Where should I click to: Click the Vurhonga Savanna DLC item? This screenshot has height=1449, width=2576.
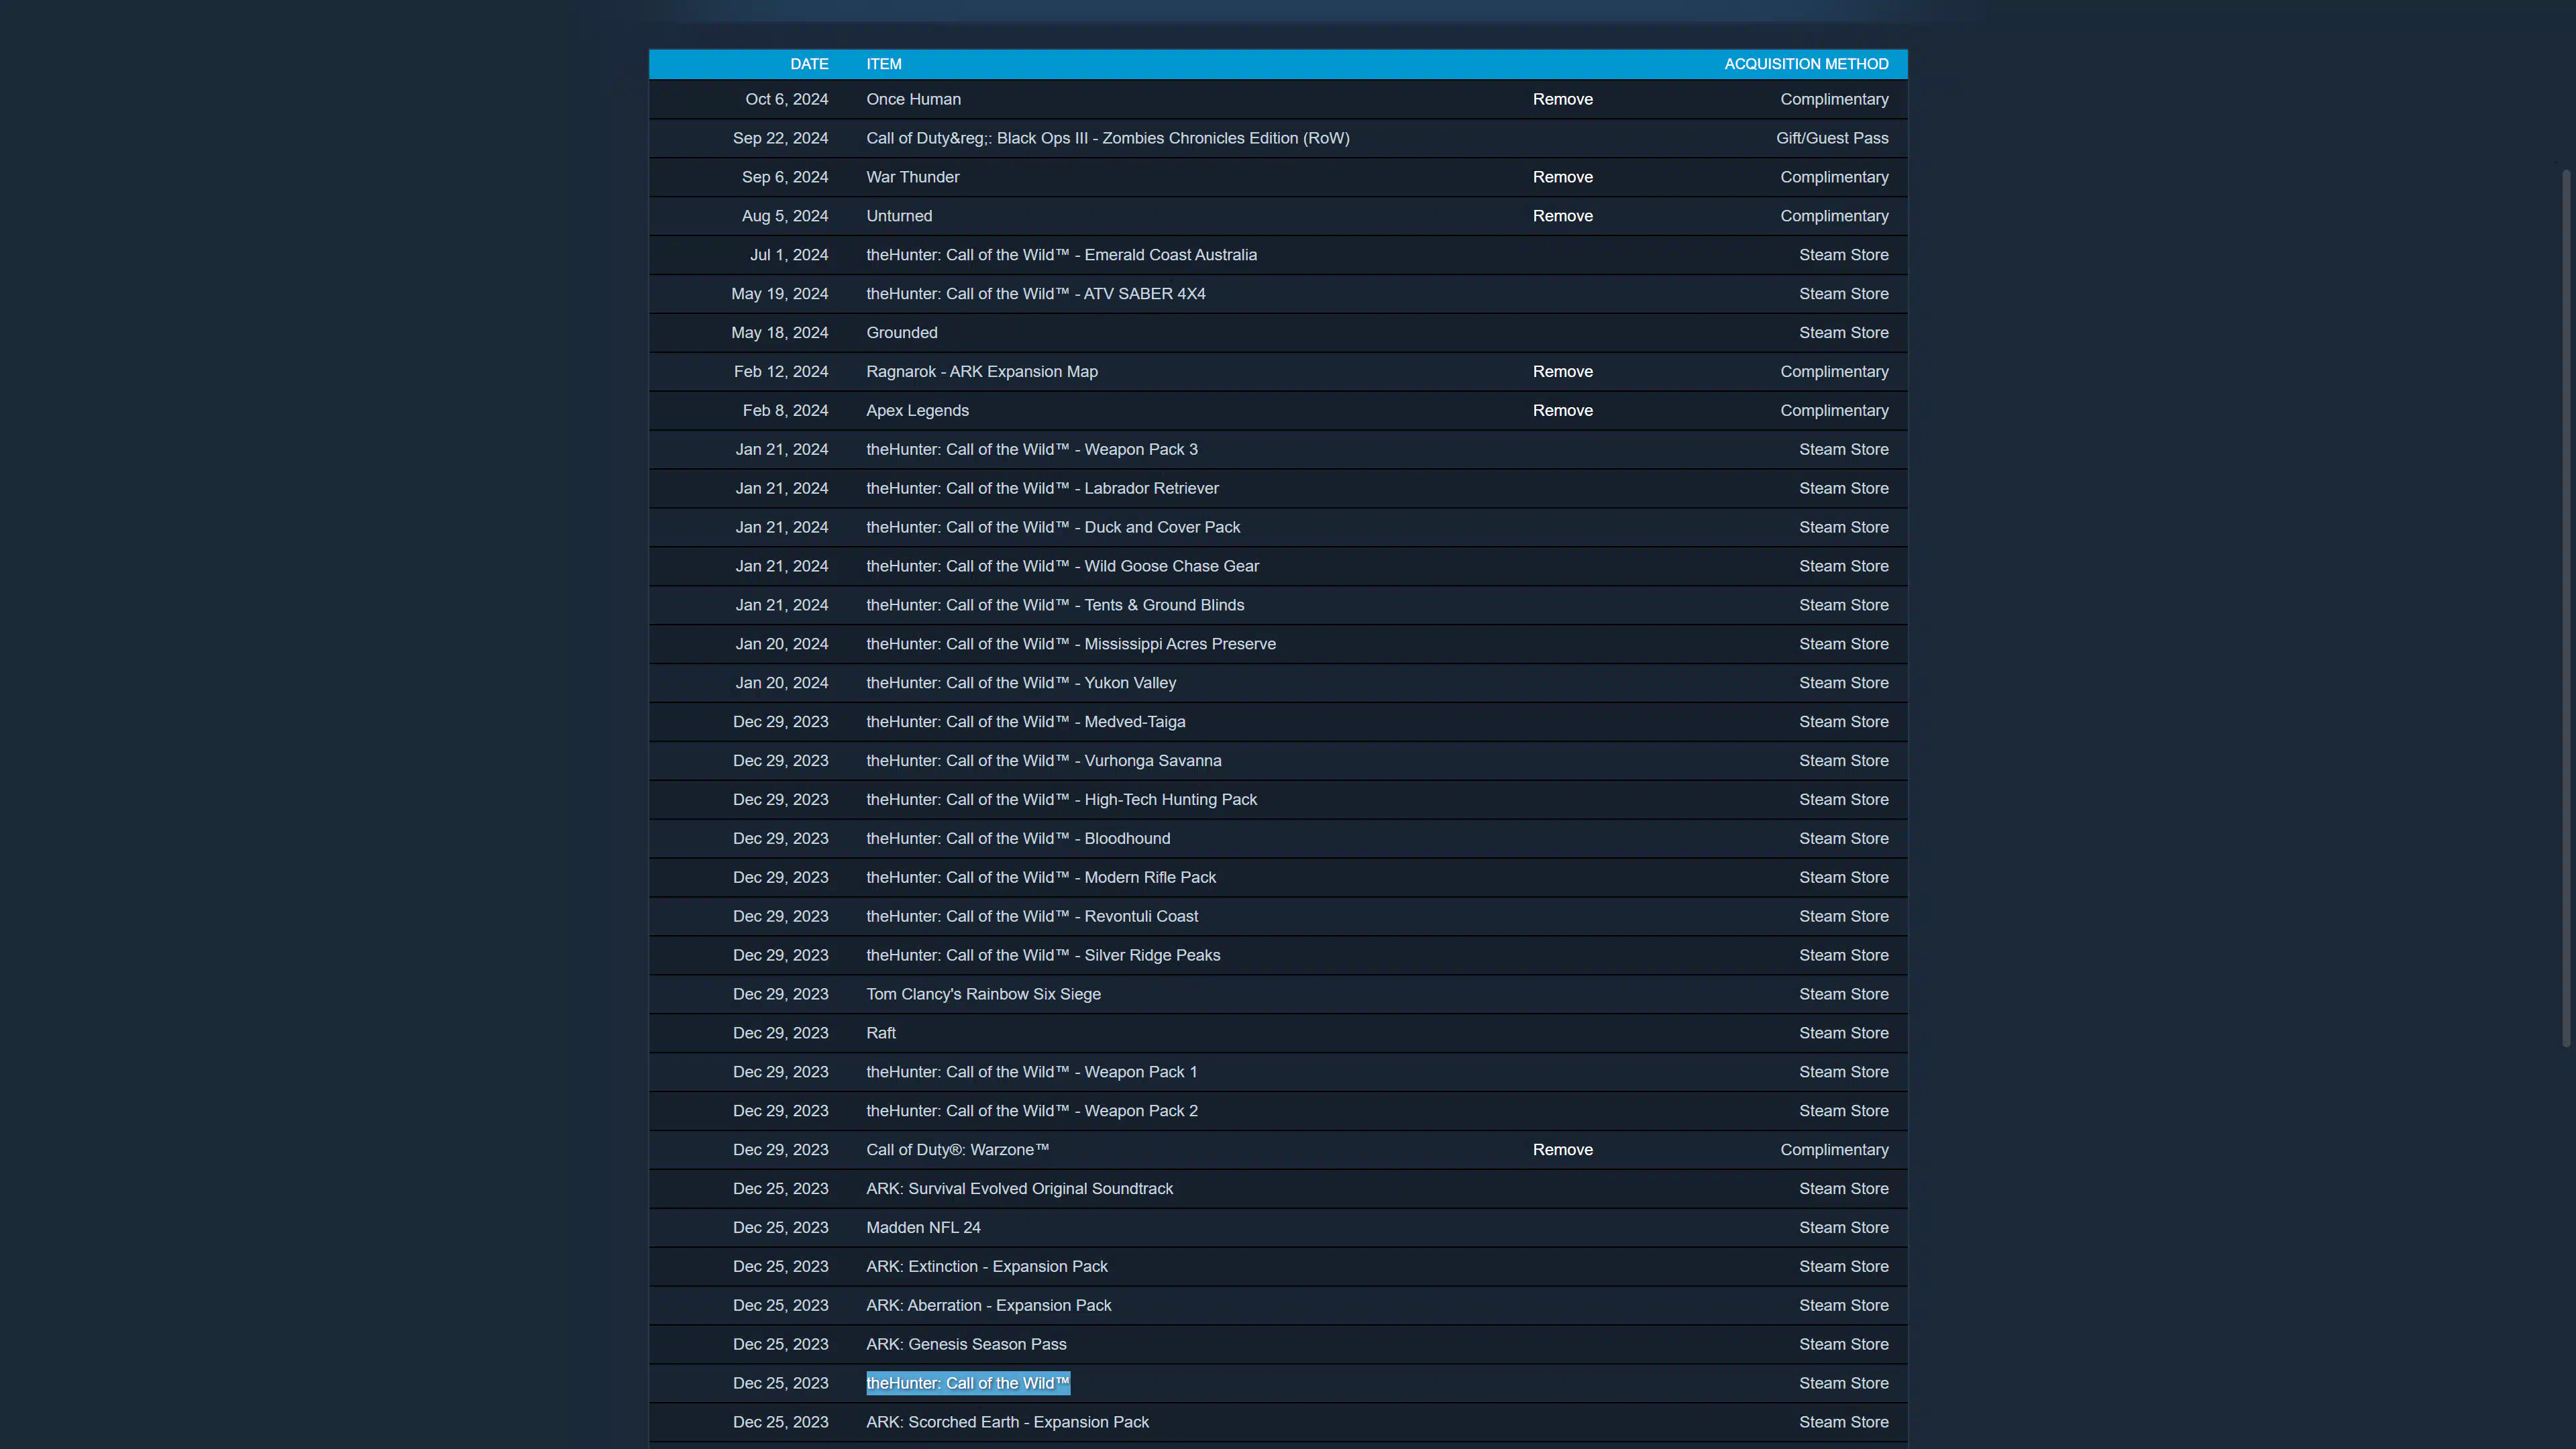click(1043, 761)
